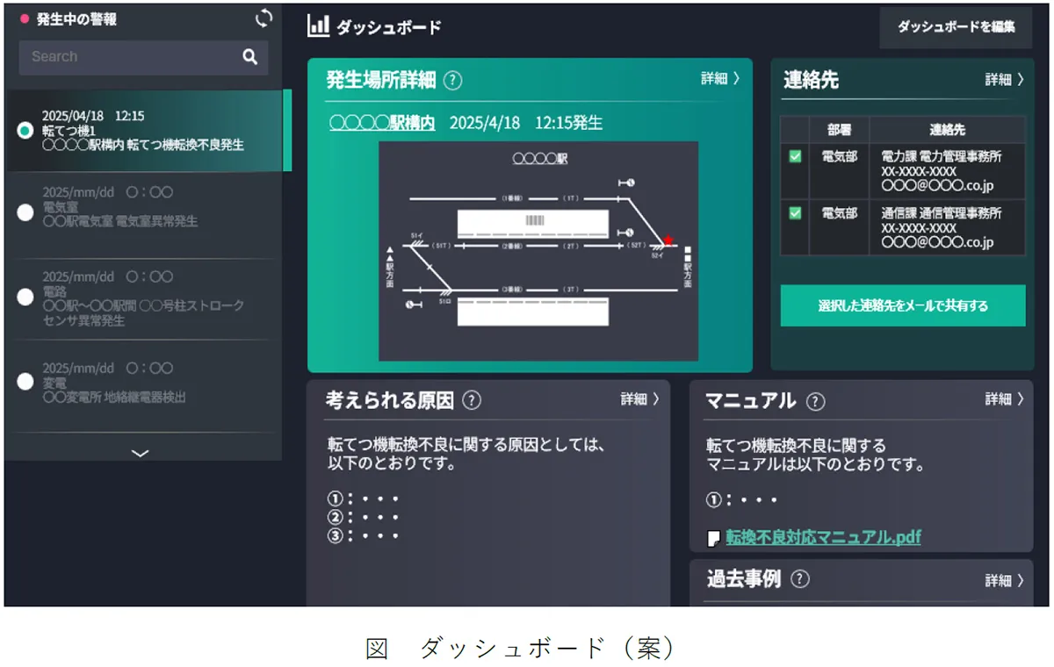
Task: Expand more alerts using the bottom chevron
Action: 139,453
